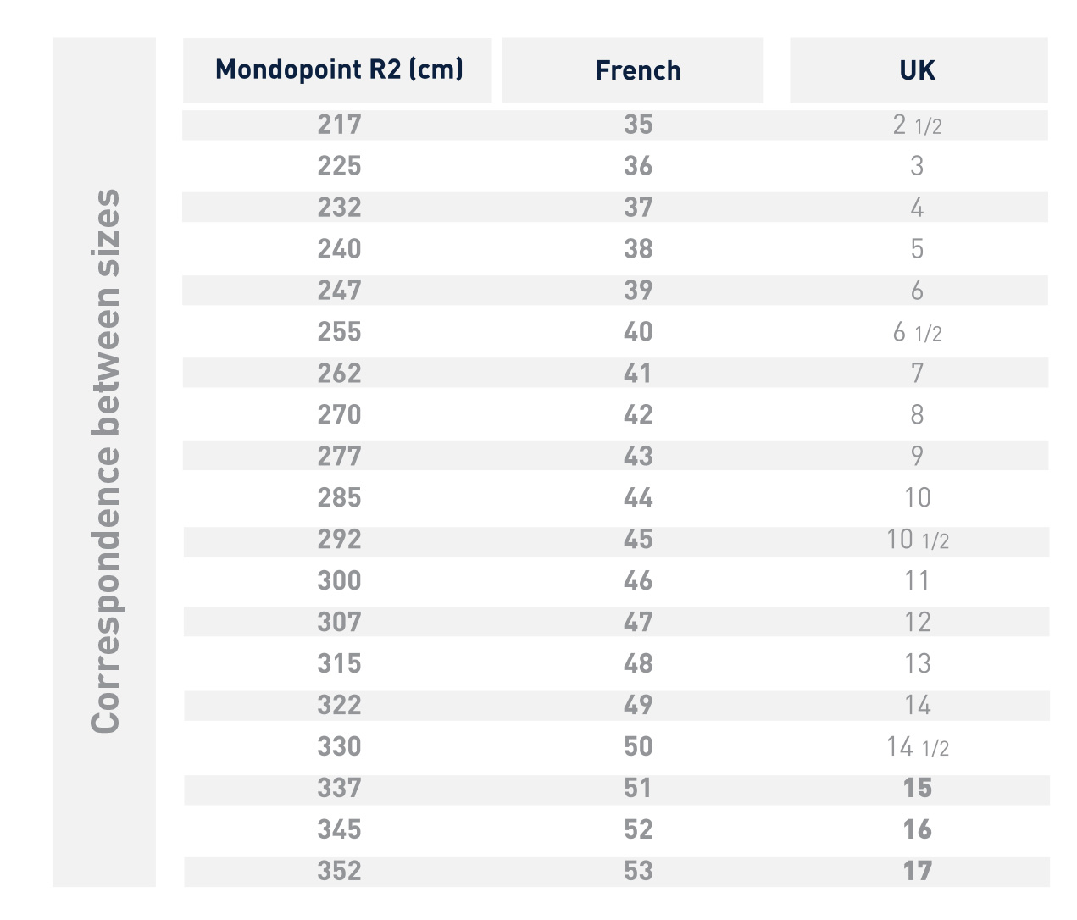Click Mondopoint value 277
The height and width of the screenshot is (920, 1077).
(x=339, y=457)
